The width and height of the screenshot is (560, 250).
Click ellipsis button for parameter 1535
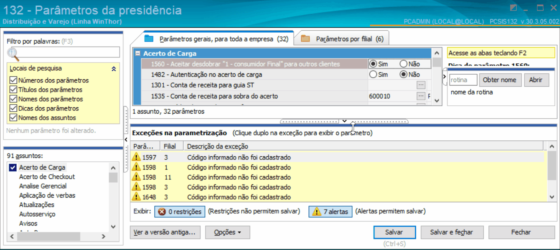tap(421, 96)
